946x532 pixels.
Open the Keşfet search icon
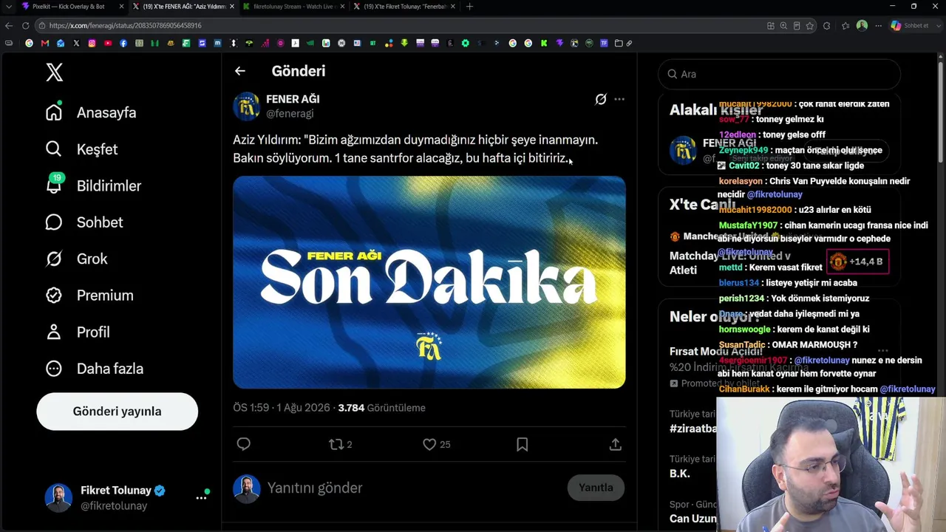coord(54,149)
